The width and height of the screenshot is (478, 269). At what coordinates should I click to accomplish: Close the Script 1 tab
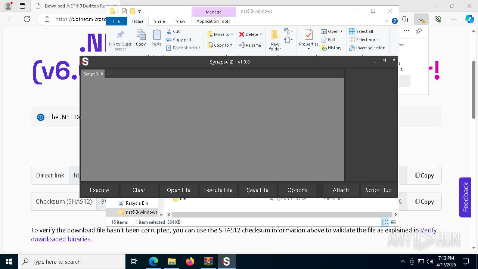click(102, 74)
